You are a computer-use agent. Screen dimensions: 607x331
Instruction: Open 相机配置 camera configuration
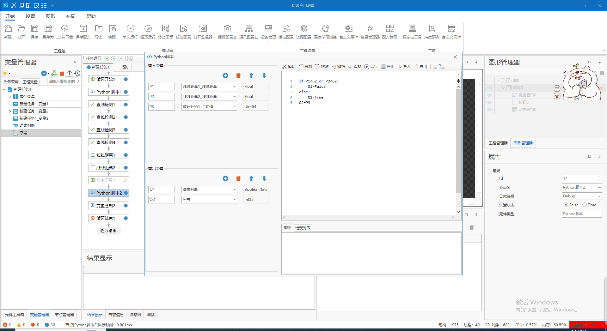click(x=227, y=32)
